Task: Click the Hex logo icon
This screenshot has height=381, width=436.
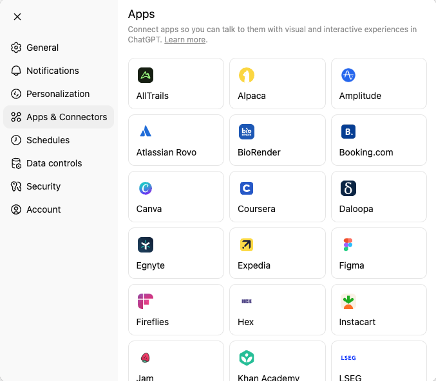Action: pos(247,301)
